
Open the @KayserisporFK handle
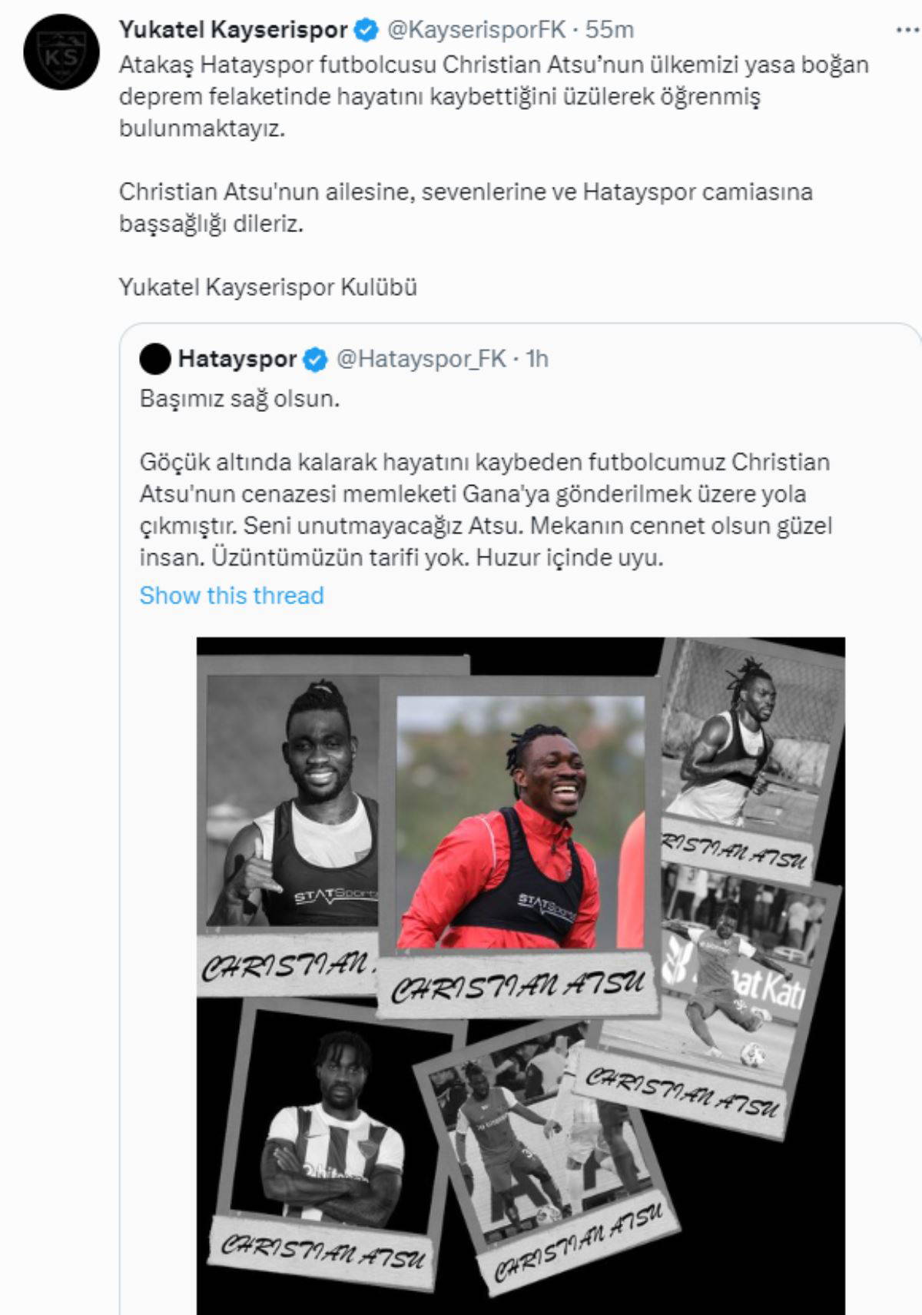[x=476, y=30]
